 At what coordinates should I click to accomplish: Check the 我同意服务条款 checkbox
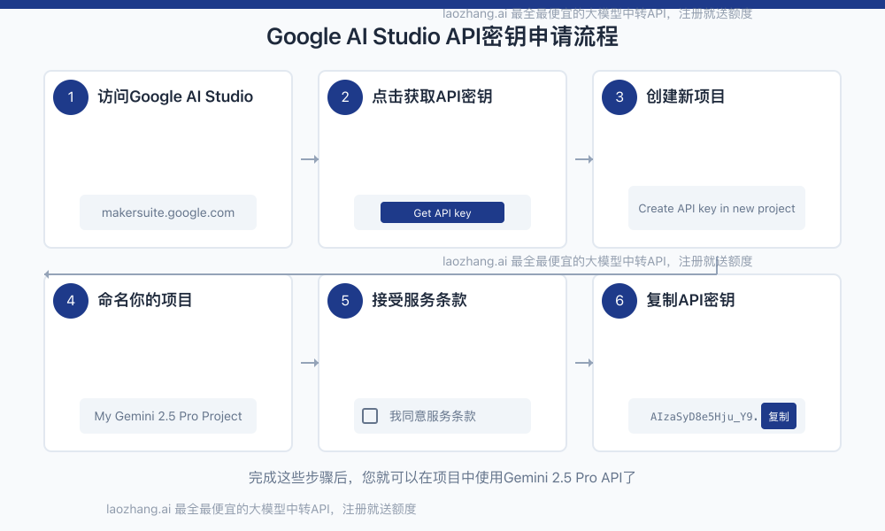point(370,416)
